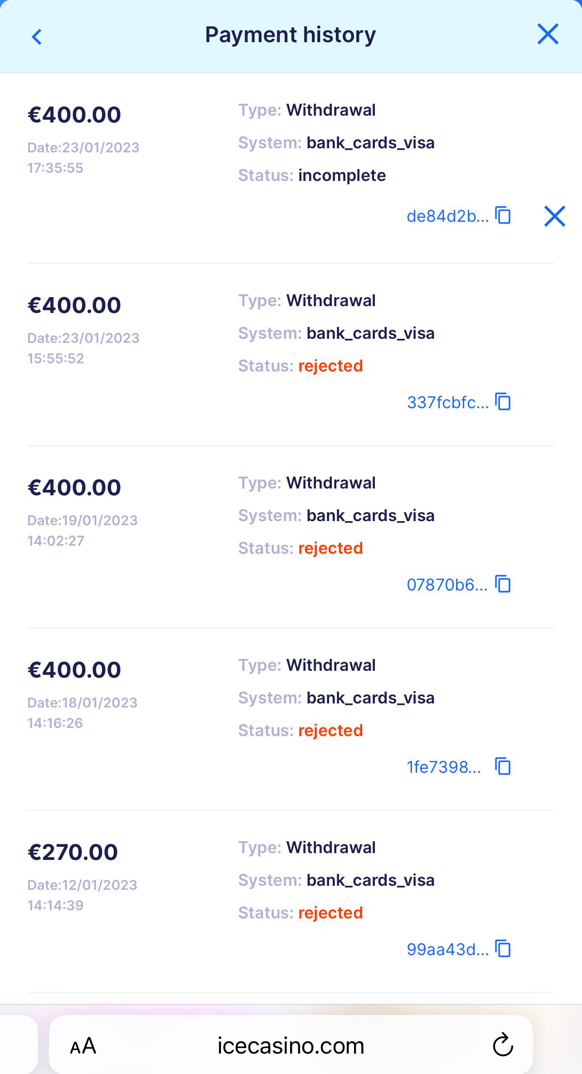This screenshot has height=1074, width=582.
Task: Reload the page in browser bar
Action: pyautogui.click(x=503, y=1045)
